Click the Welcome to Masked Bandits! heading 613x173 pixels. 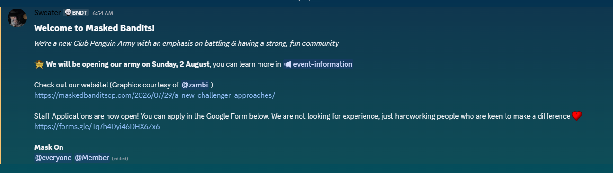point(94,28)
